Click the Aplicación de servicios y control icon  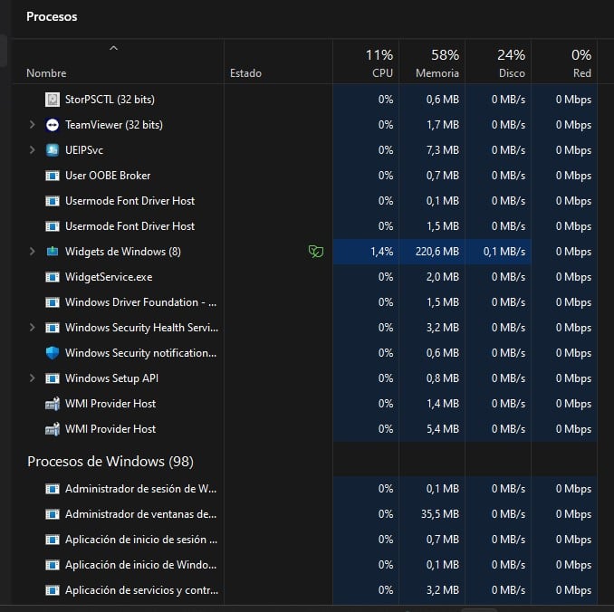click(53, 590)
